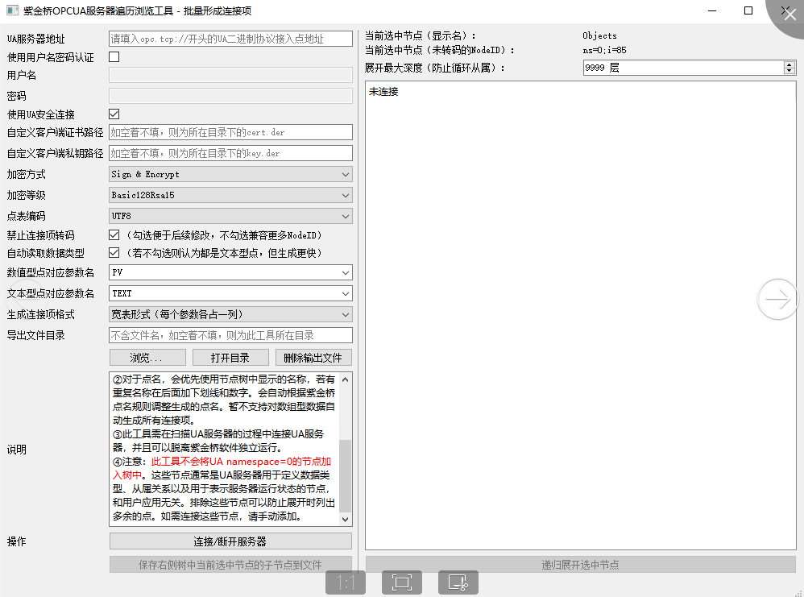
Task: Open the 点表编码 dropdown showing UTF8
Action: [x=230, y=217]
